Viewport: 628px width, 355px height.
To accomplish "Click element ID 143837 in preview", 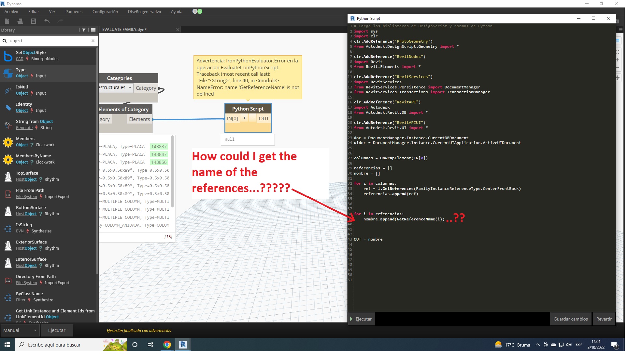I will 159,147.
